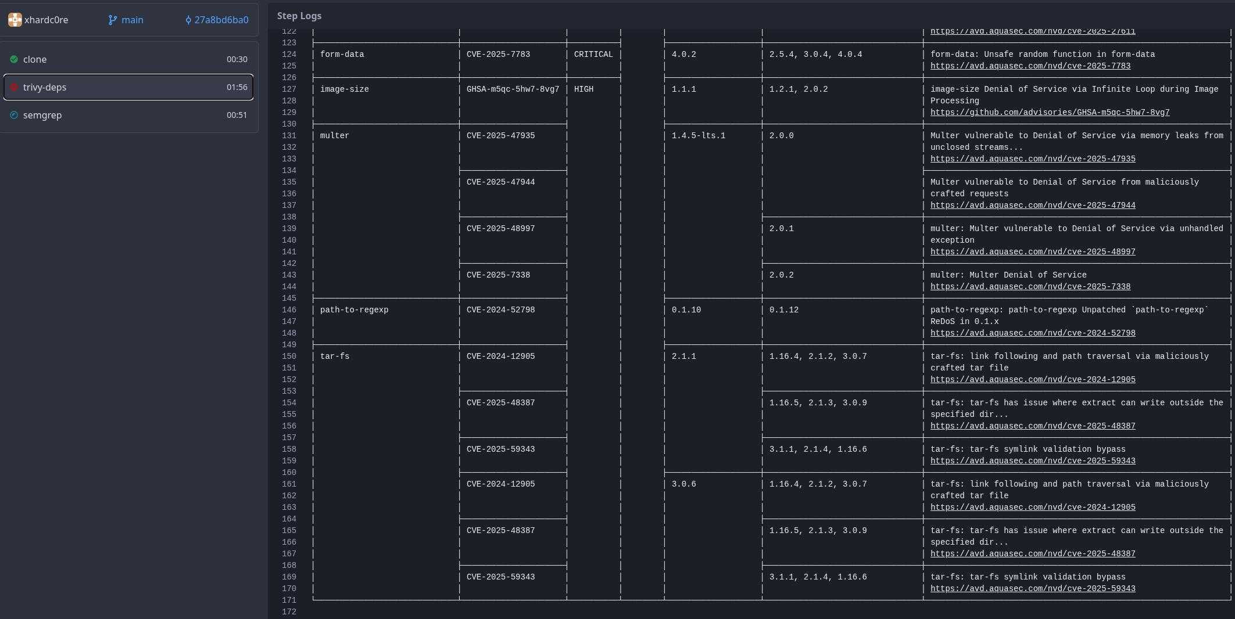Click the 00:51 duration on semgrep step
The width and height of the screenshot is (1235, 619).
pyautogui.click(x=237, y=115)
